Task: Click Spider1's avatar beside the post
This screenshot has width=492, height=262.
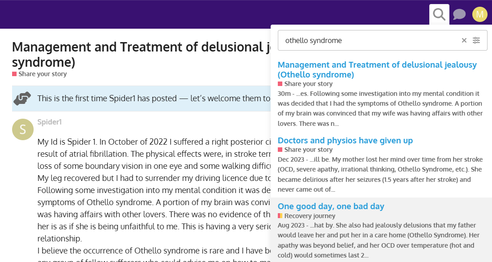Action: (23, 129)
